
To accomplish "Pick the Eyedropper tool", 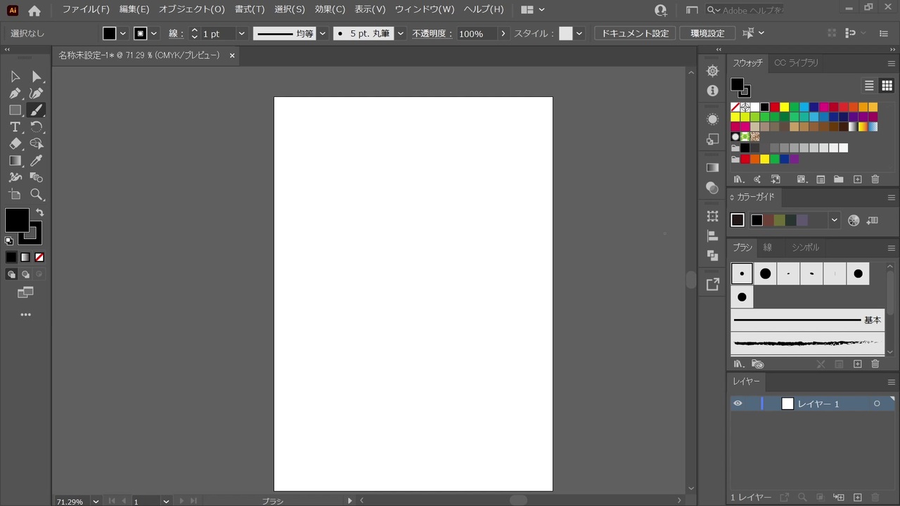I will 37,161.
